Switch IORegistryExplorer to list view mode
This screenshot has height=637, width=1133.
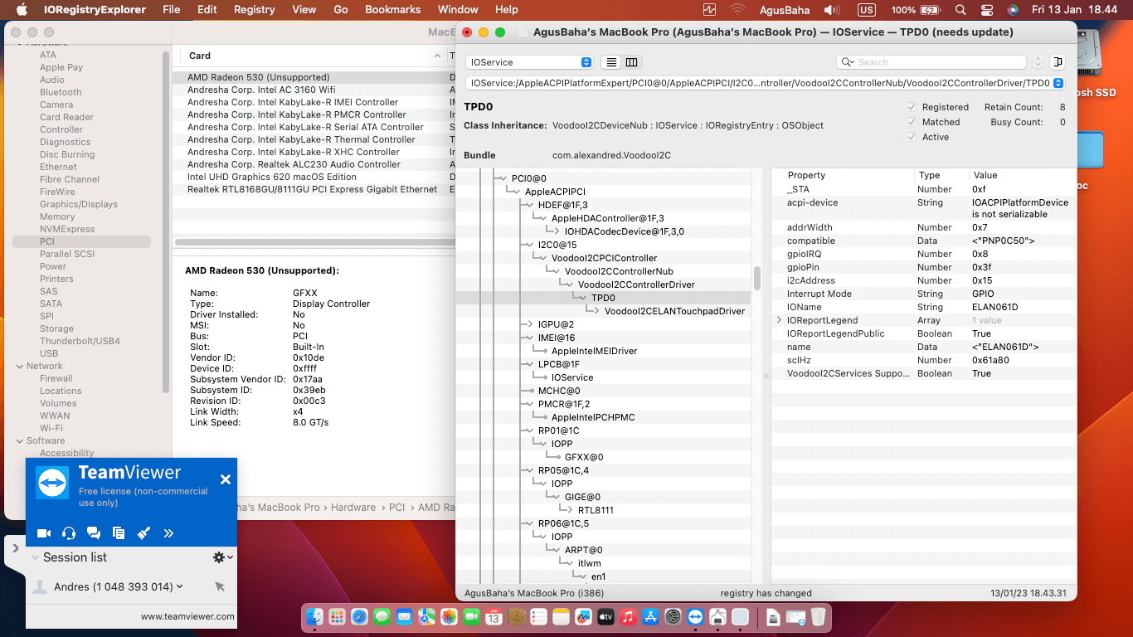tap(611, 62)
